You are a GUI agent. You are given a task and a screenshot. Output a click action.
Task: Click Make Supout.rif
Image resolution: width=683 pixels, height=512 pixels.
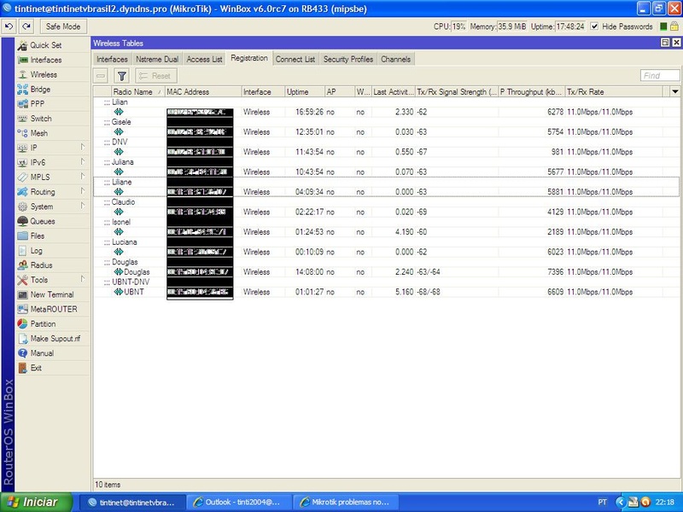[55, 339]
